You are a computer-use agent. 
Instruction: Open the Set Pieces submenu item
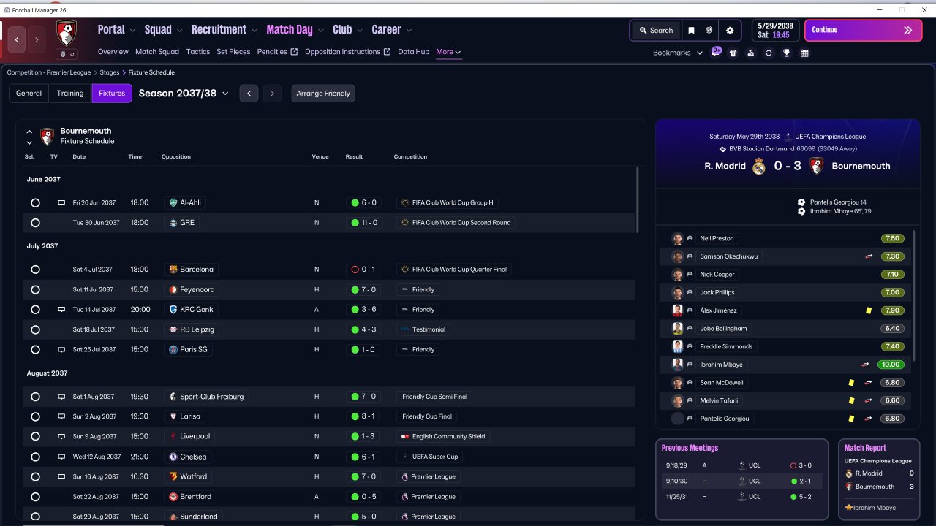[x=233, y=52]
